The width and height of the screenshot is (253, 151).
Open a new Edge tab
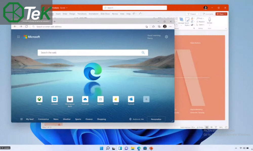tap(55, 21)
